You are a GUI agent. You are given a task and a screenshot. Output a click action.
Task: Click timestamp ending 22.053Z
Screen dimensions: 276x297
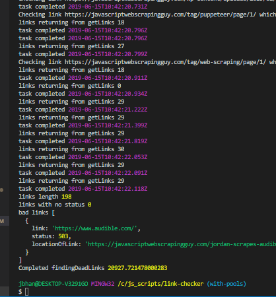pyautogui.click(x=108, y=157)
